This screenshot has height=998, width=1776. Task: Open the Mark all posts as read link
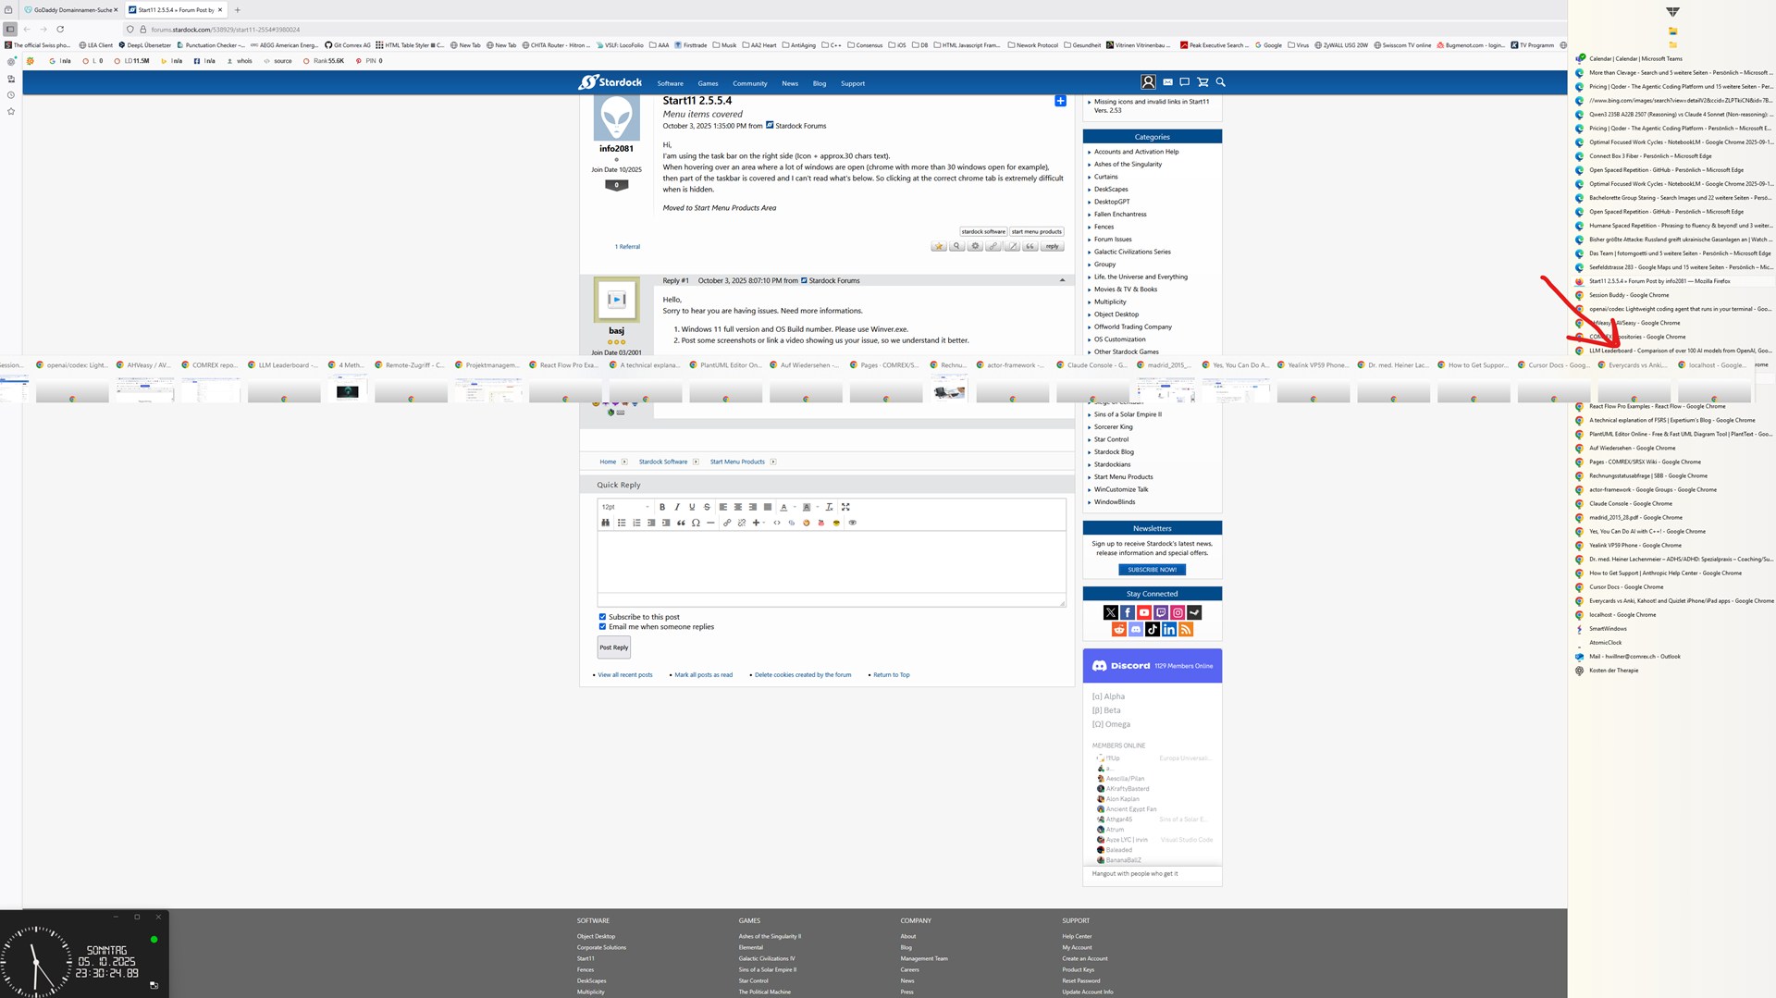703,675
